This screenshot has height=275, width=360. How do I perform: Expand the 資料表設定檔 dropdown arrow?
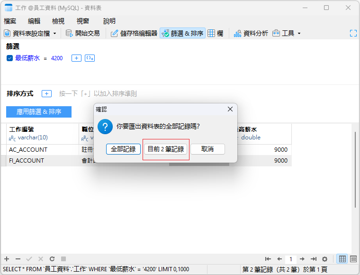point(54,34)
